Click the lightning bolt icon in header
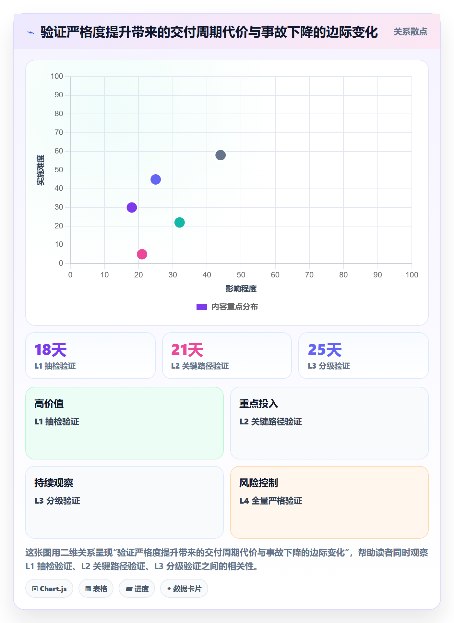This screenshot has height=623, width=454. [x=31, y=32]
